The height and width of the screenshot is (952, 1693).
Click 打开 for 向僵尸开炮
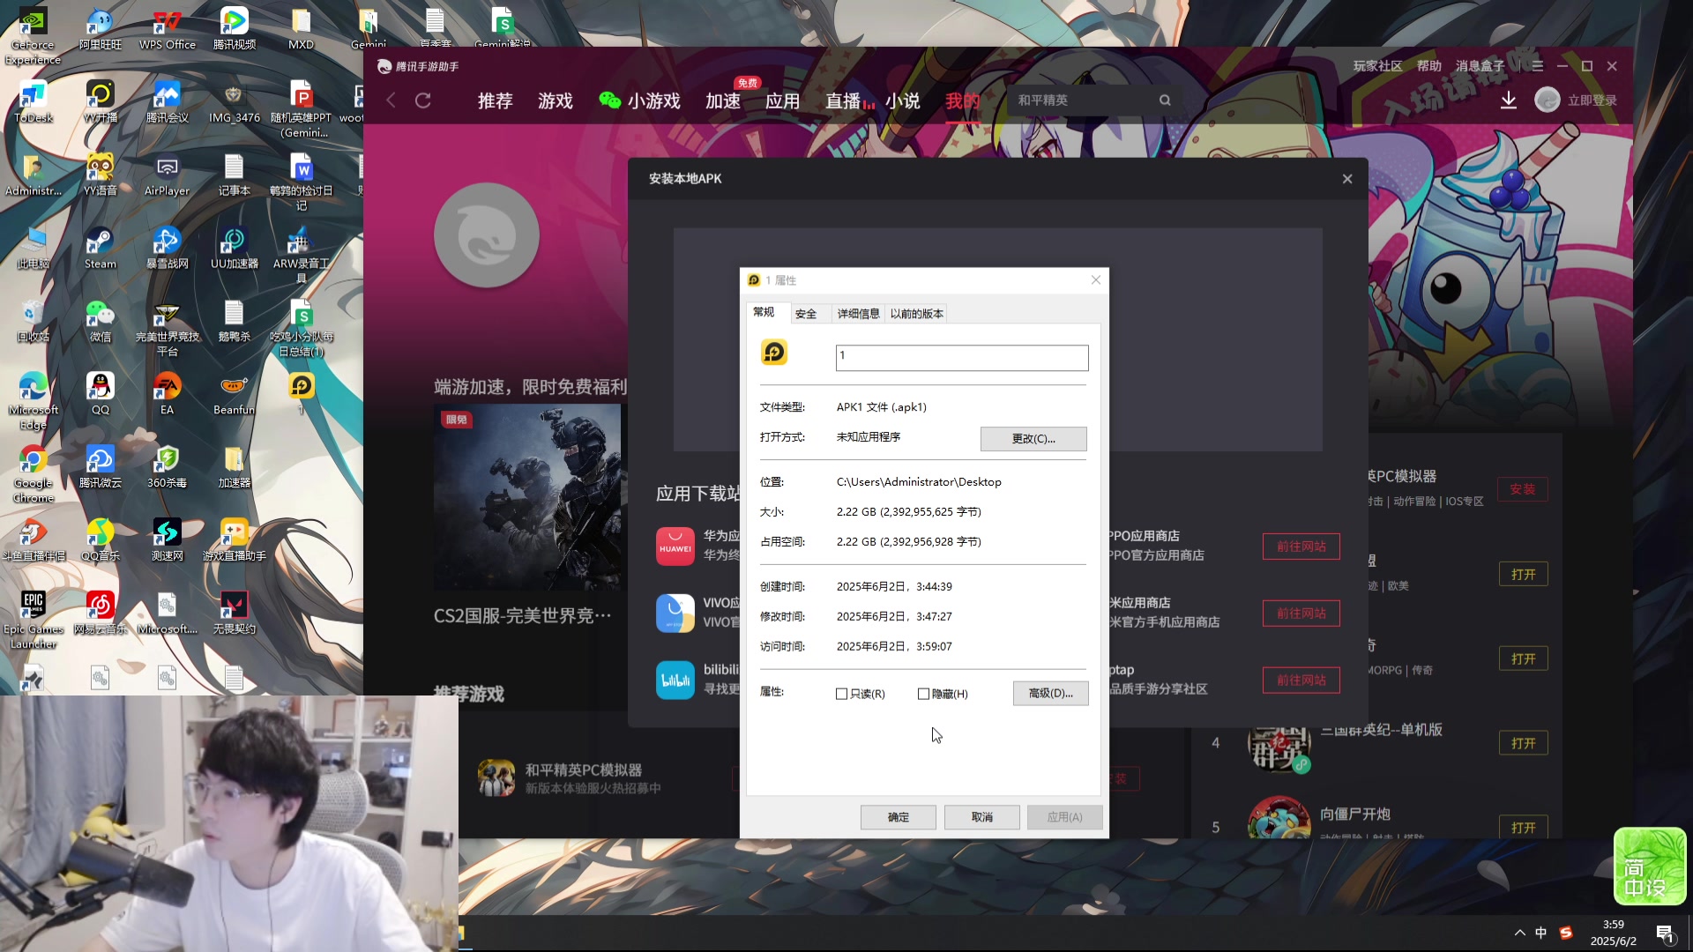[x=1523, y=828]
